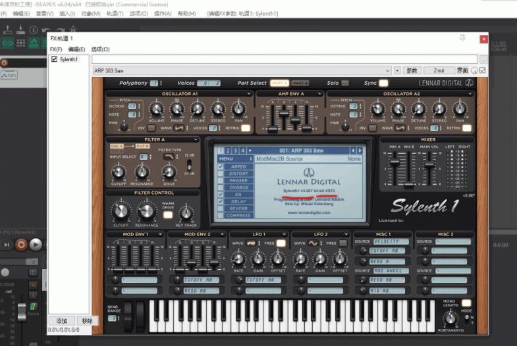Toggle the FX bypass checkbox beside the wet knob
The width and height of the screenshot is (517, 346).
[x=482, y=70]
